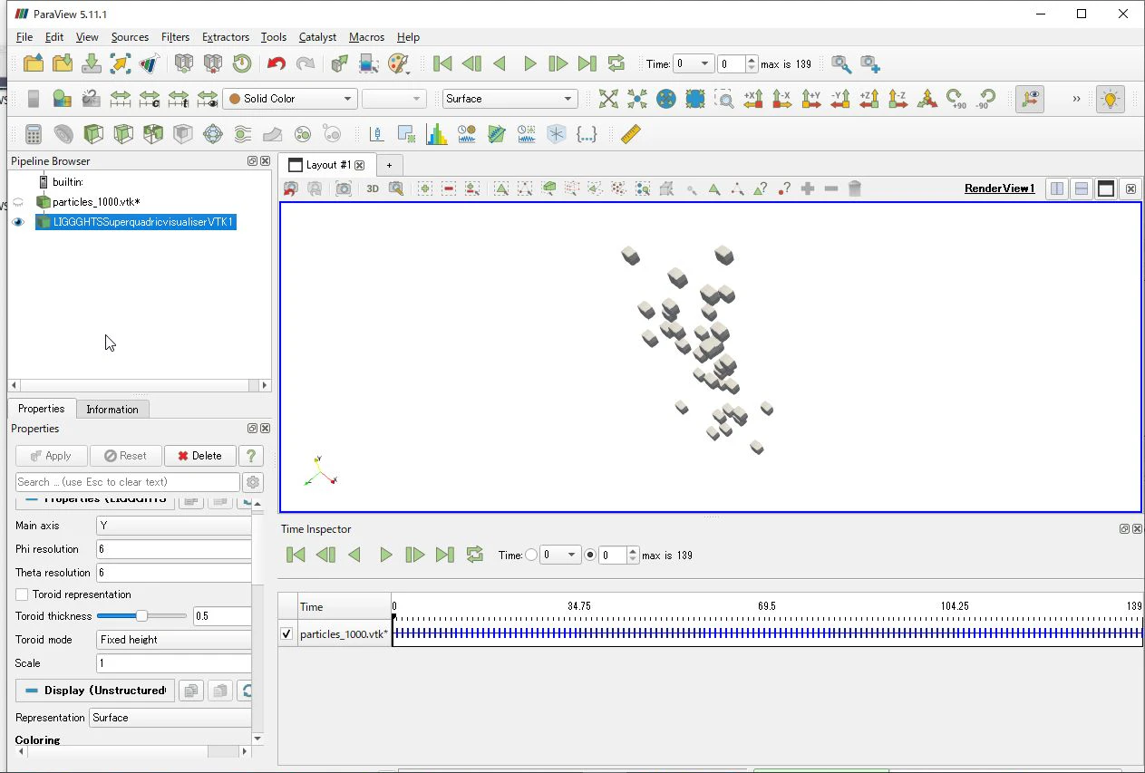Select first Time radio button in Time Inspector
This screenshot has height=773, width=1145.
click(531, 555)
